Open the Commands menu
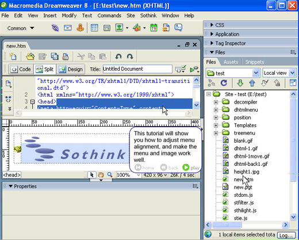The image size is (299, 240). point(109,16)
